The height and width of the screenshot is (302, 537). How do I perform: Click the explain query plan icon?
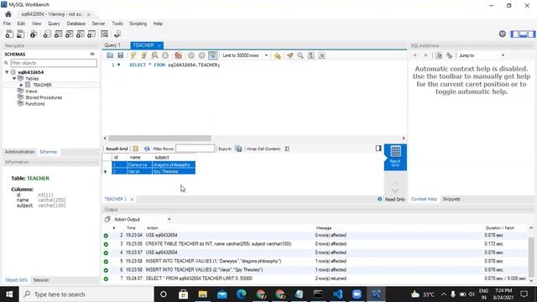[x=154, y=55]
